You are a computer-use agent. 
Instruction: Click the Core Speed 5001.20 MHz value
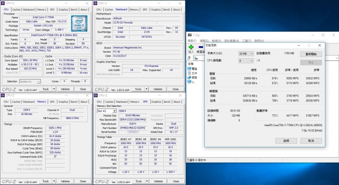point(30,60)
